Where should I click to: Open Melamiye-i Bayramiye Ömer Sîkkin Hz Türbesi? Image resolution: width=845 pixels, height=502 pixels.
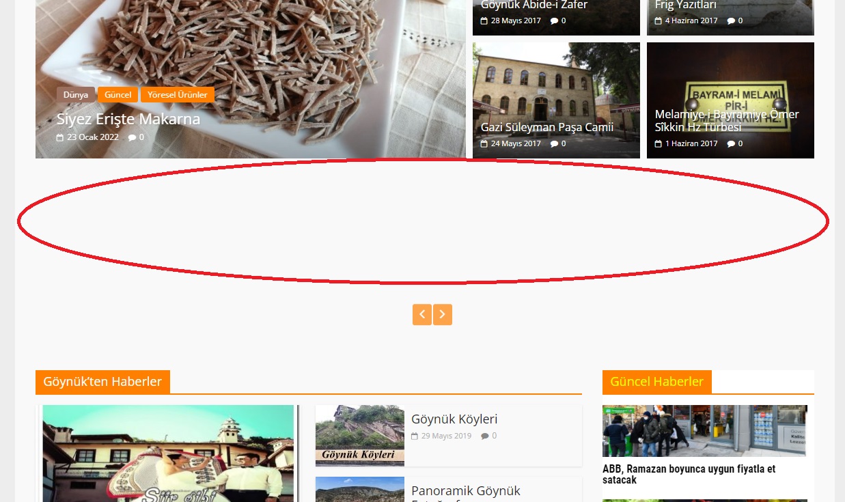point(727,120)
